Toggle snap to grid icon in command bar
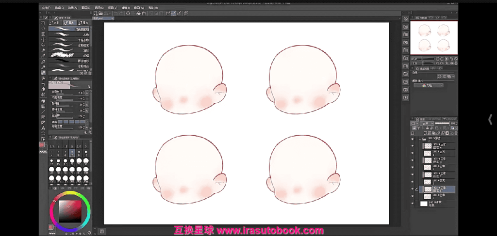Screen dimensions: 497x236 click(x=179, y=13)
